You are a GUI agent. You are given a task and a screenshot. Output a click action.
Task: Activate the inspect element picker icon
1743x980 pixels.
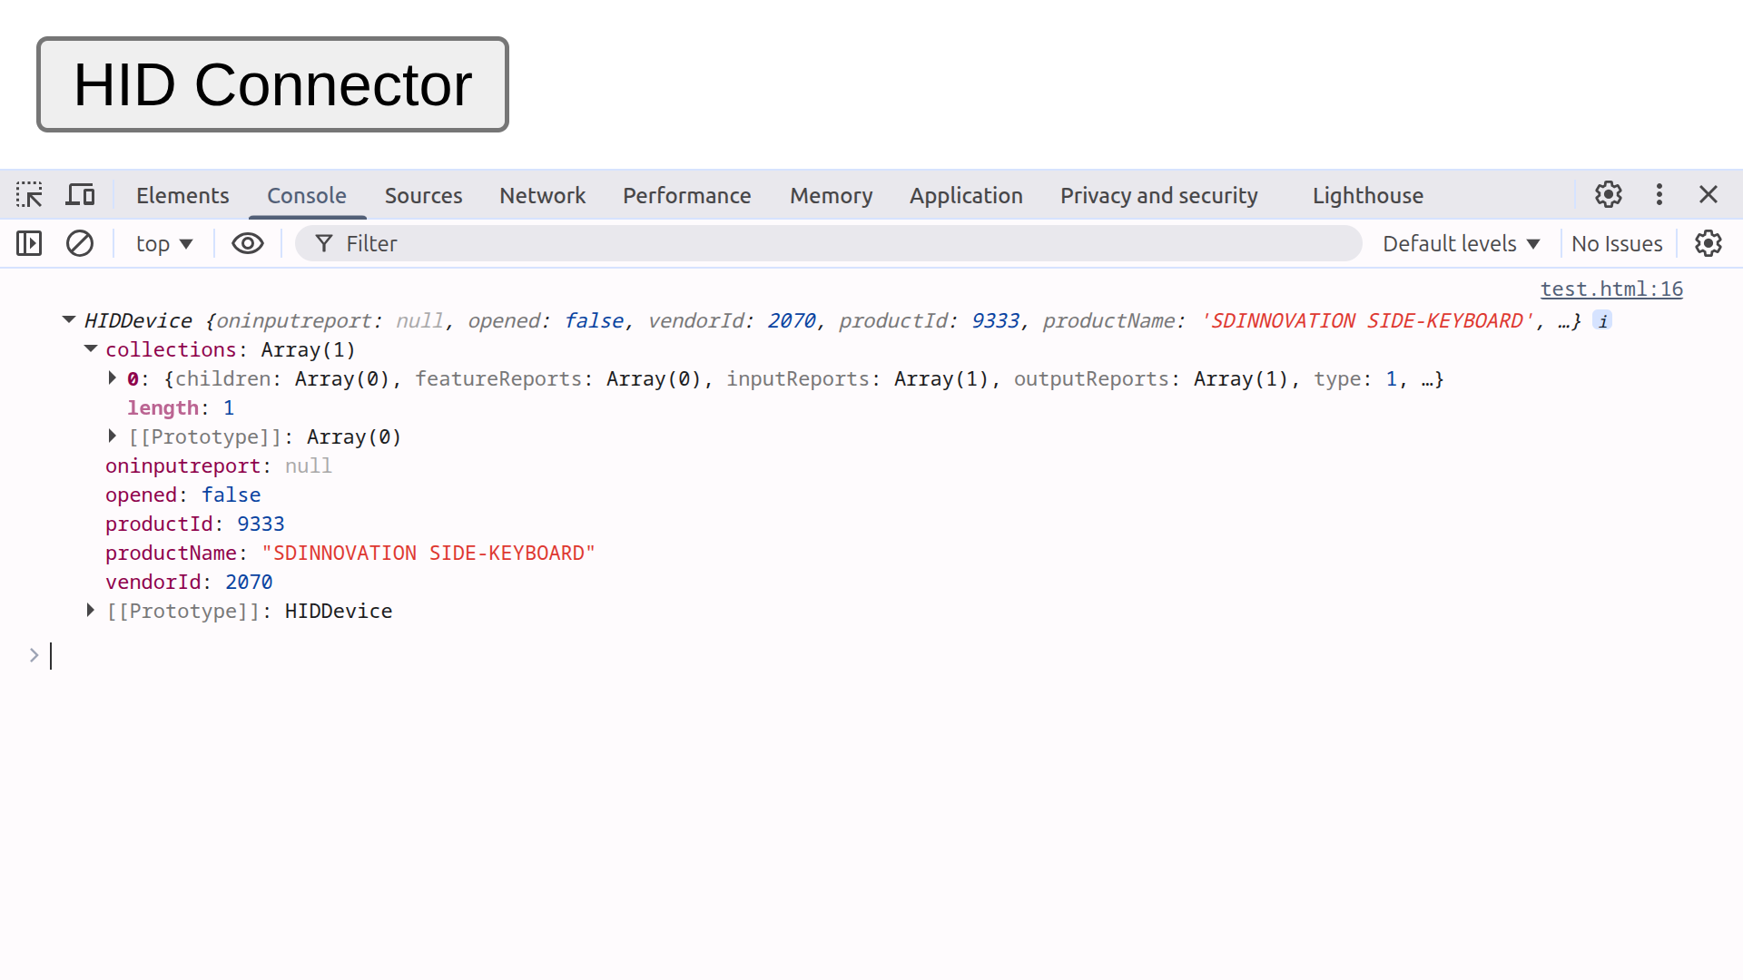point(29,195)
